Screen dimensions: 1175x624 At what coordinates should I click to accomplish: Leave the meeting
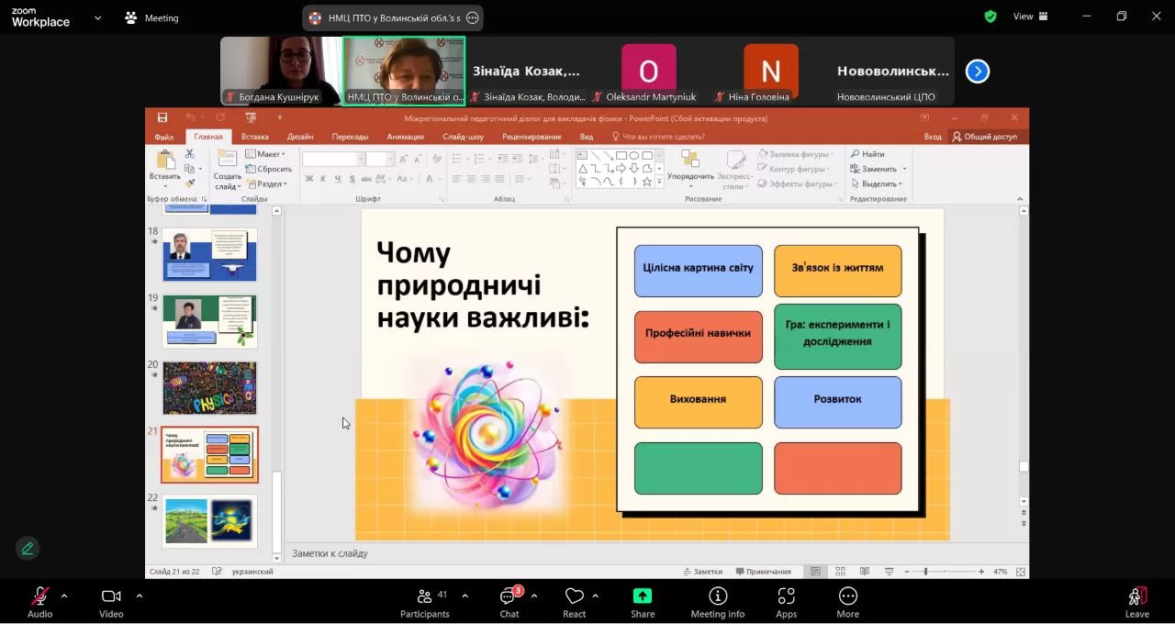point(1136,602)
